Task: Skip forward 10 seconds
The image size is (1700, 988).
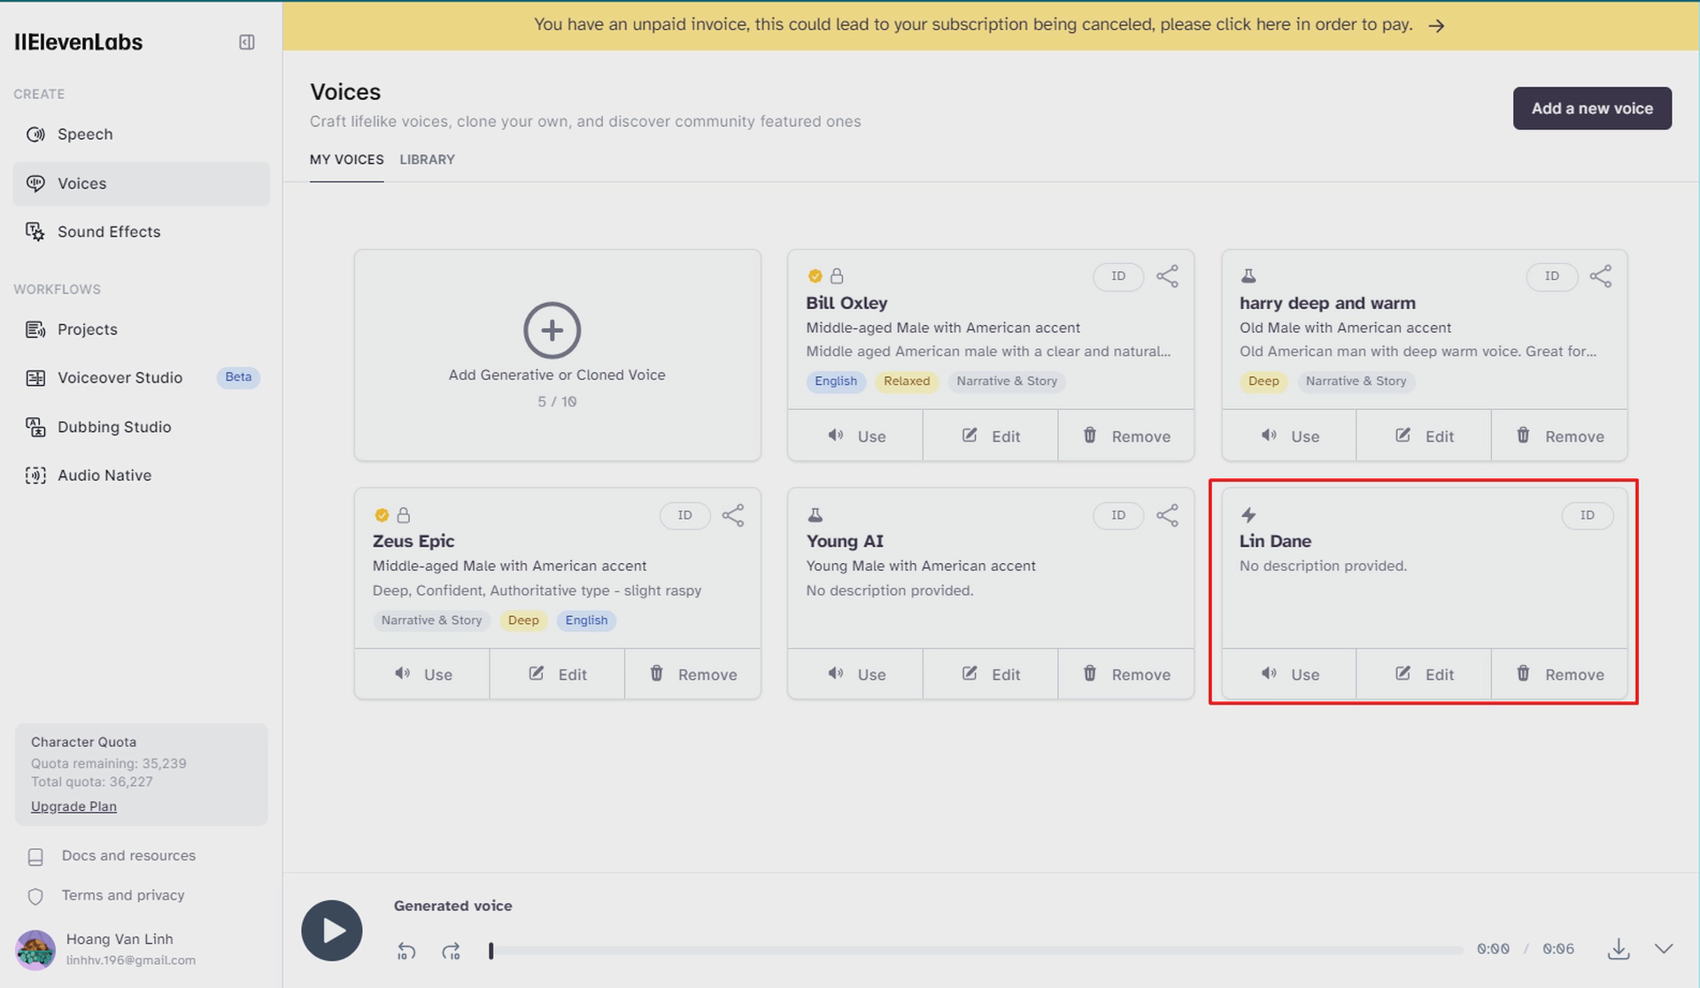Action: [452, 951]
